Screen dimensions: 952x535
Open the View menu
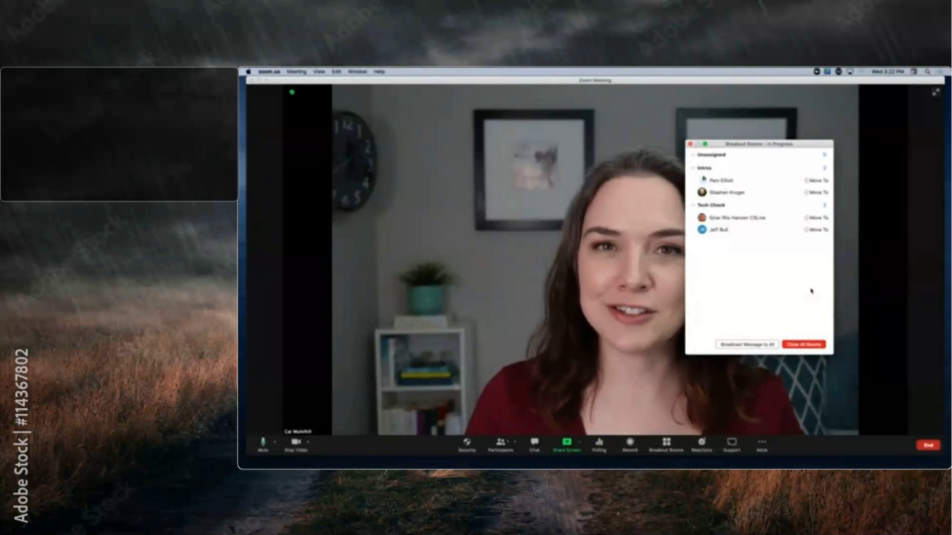click(x=319, y=72)
